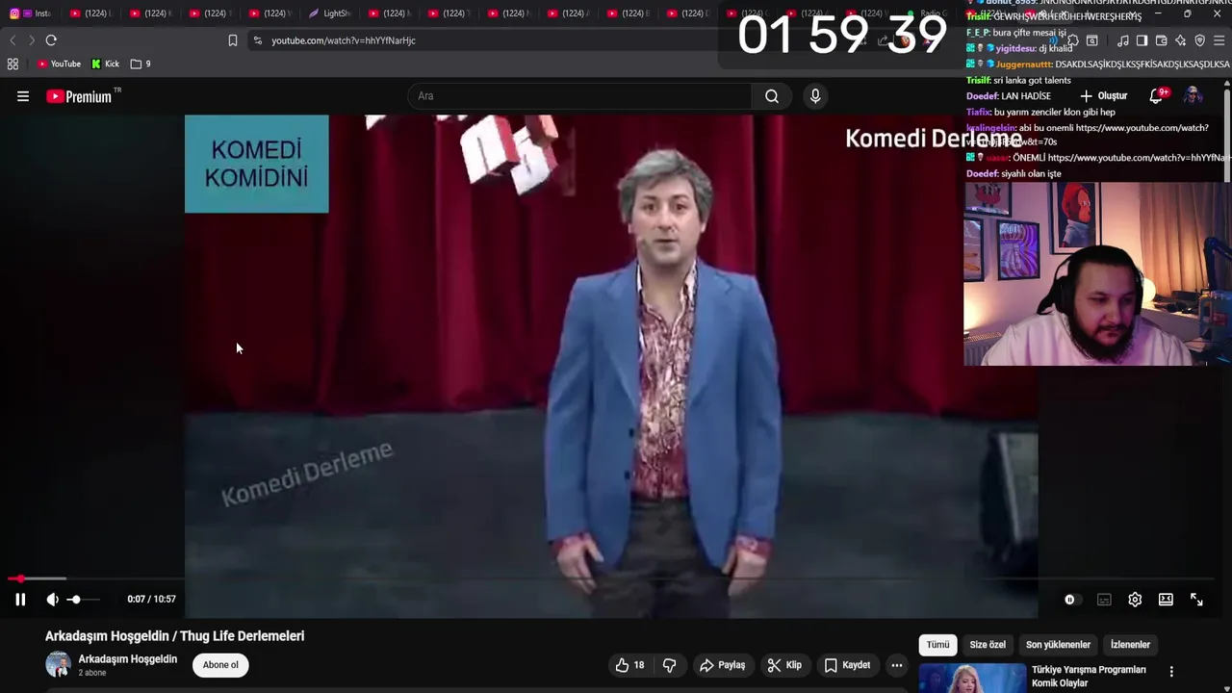Click the channel avatar beside Abone ol
Screen dimensions: 1232x693
pyautogui.click(x=58, y=664)
